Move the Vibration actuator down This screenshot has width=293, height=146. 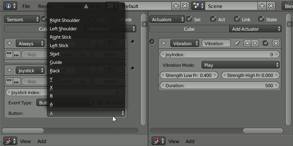[255, 43]
